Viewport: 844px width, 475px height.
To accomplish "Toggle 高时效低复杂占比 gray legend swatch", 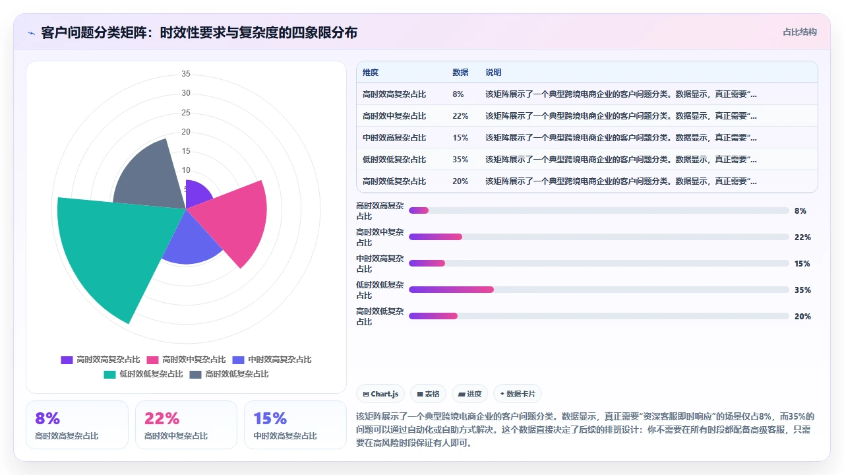I will (x=195, y=374).
